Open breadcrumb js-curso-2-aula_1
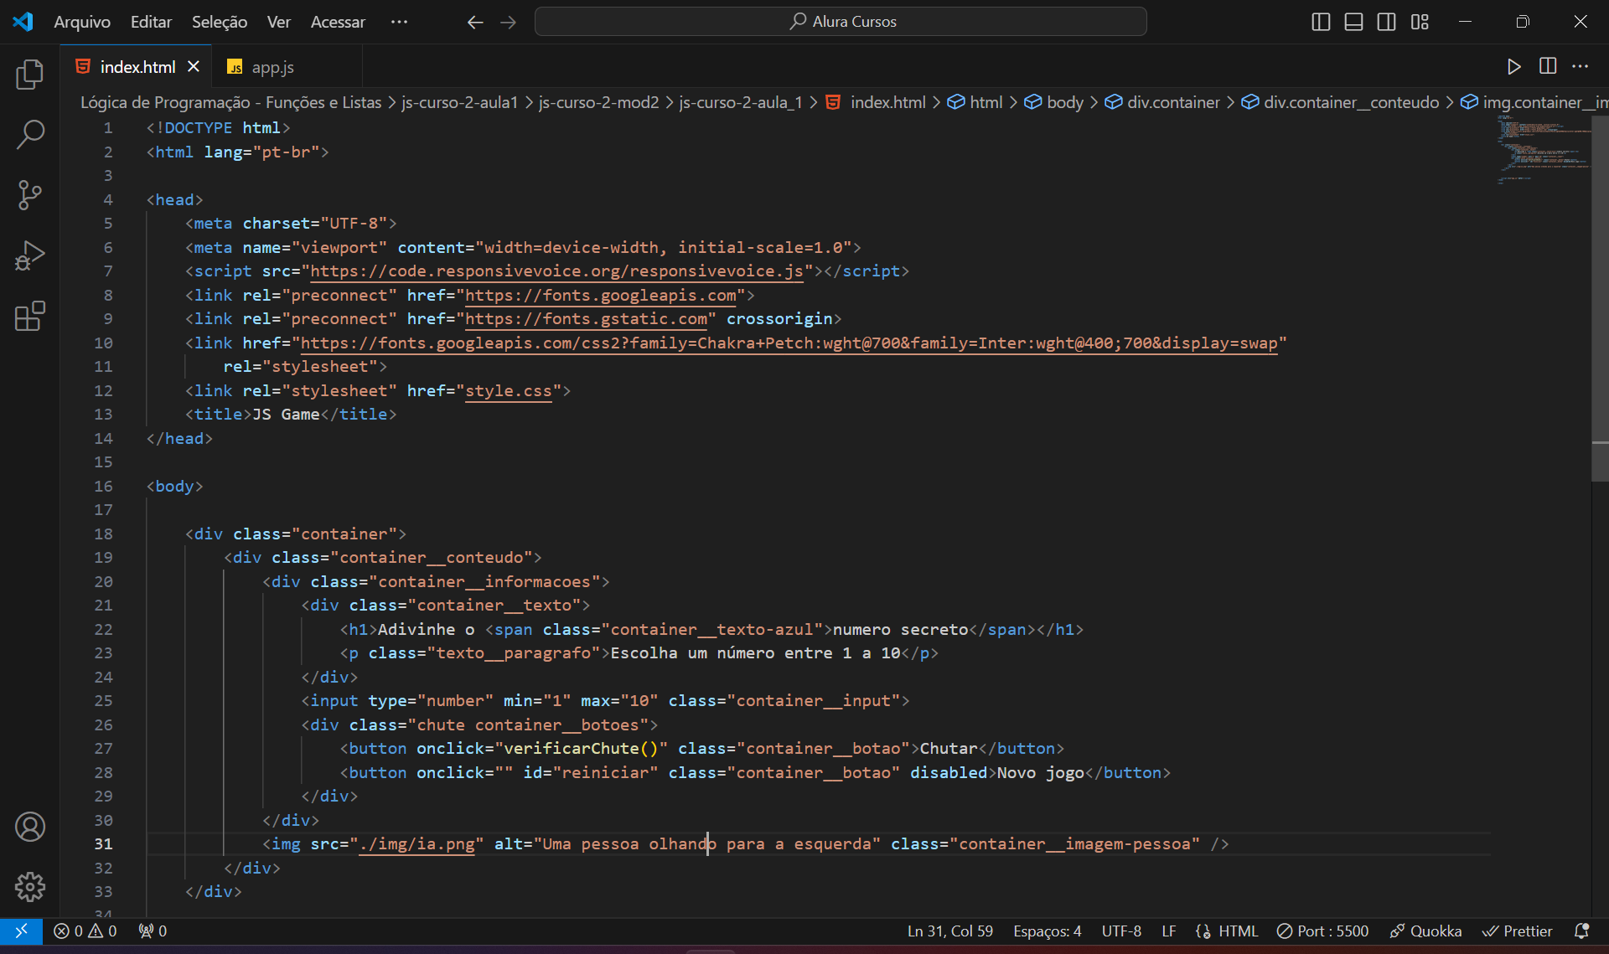The height and width of the screenshot is (954, 1609). pyautogui.click(x=740, y=102)
